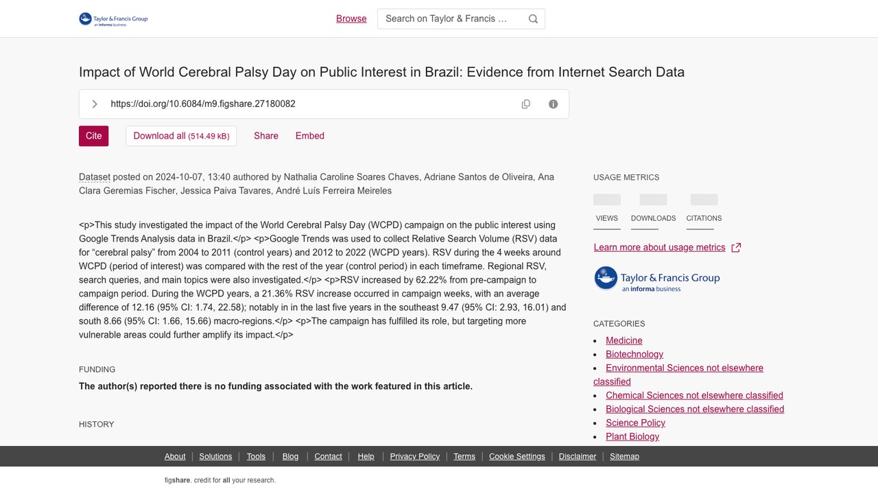Screen dimensions: 878x494
Task: Open the Plant Biology category
Action: 632,436
